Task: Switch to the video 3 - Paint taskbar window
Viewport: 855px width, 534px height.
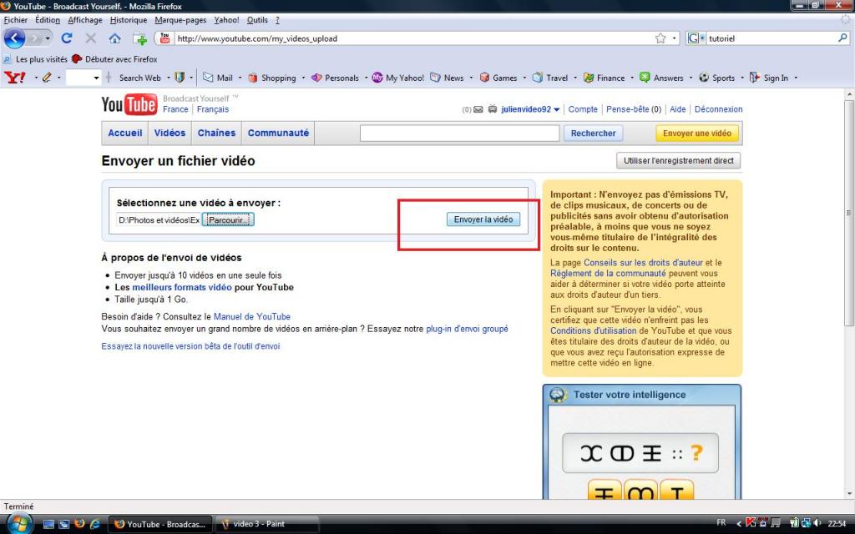Action: (x=266, y=524)
